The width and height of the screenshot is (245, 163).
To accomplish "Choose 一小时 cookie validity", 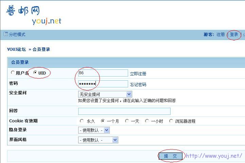I will point(147,121).
